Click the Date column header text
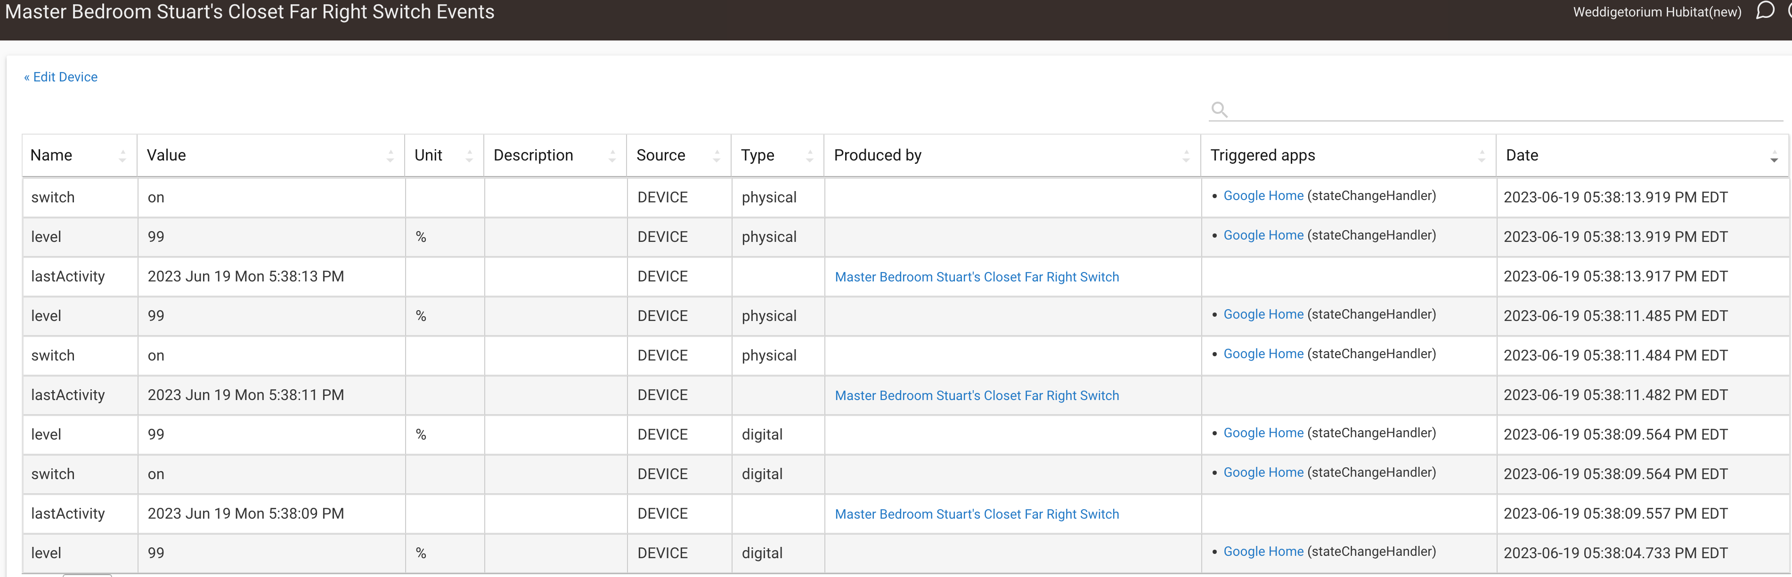This screenshot has height=577, width=1792. [x=1522, y=155]
